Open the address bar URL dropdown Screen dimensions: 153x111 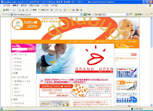pos(81,15)
